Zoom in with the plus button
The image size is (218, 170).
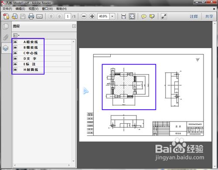click(x=92, y=16)
